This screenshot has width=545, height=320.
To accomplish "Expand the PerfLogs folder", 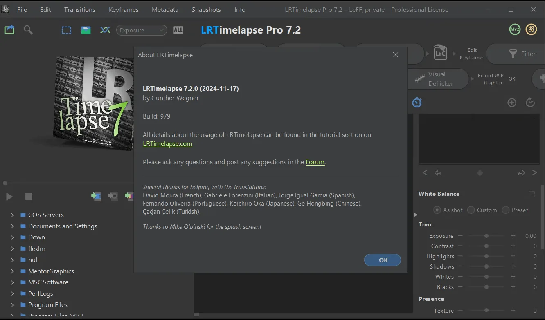I will (x=12, y=293).
